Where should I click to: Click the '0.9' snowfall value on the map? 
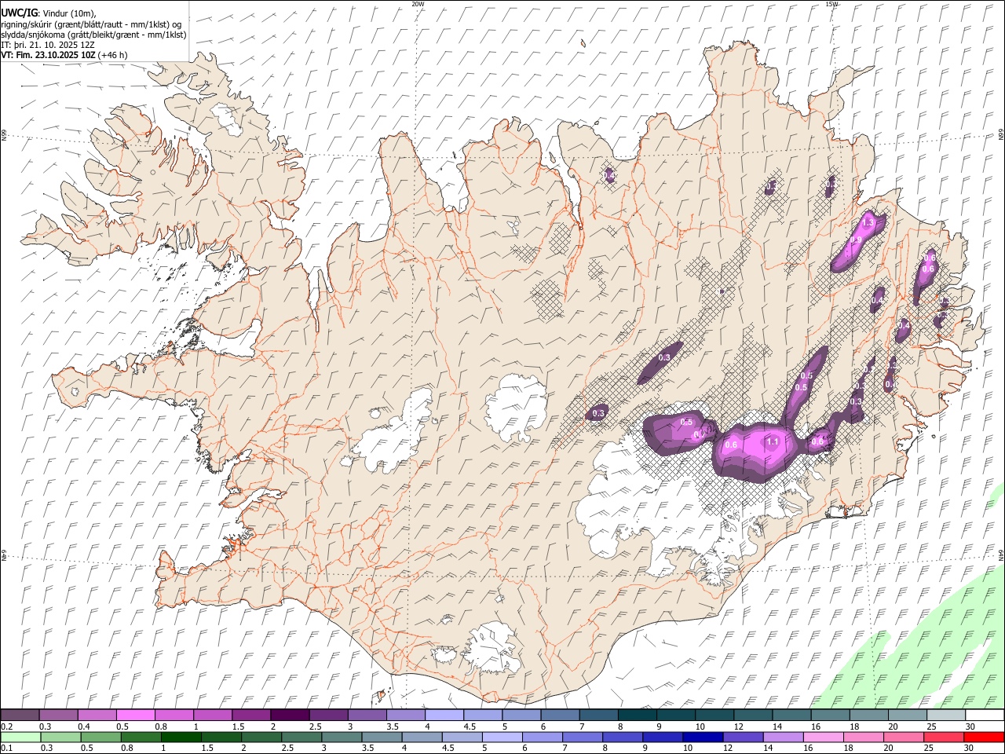[857, 240]
